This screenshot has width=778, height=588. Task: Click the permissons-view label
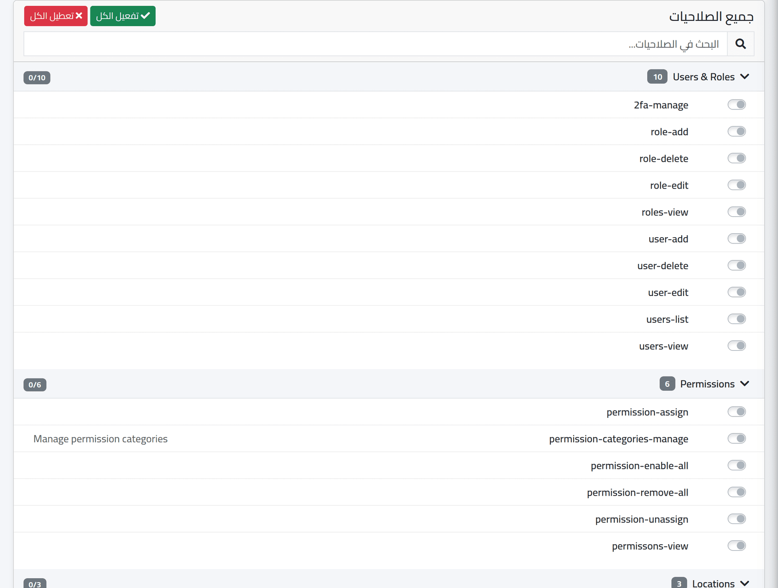coord(650,546)
